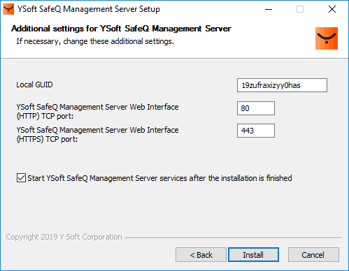Click the orange YSoft logo in the header
Viewport: 349px width, 271px height.
point(327,38)
